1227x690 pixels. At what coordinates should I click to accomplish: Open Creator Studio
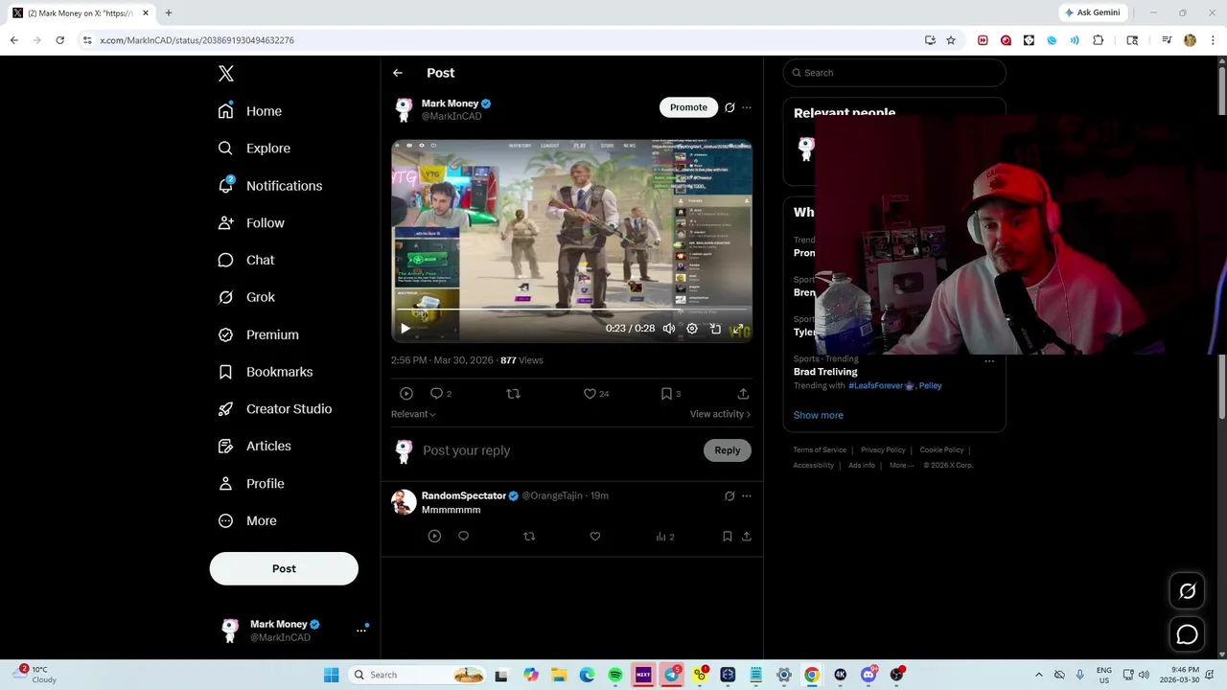click(x=275, y=409)
